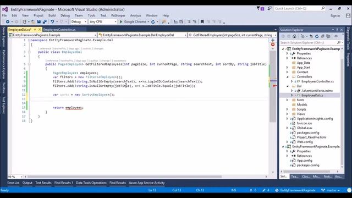The height and width of the screenshot is (198, 352).
Task: Collapse the Dal folder
Action: point(287,86)
